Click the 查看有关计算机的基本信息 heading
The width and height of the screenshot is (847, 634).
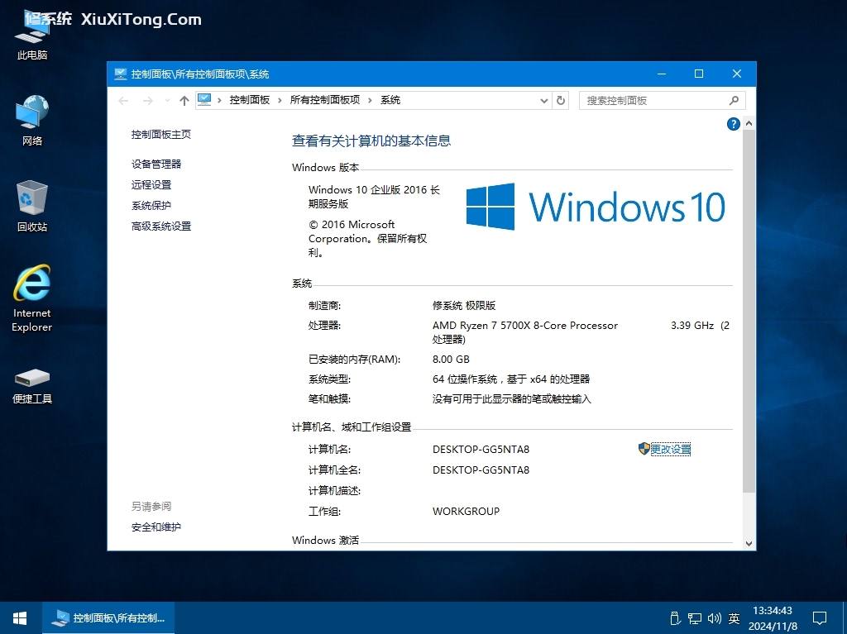[x=371, y=141]
